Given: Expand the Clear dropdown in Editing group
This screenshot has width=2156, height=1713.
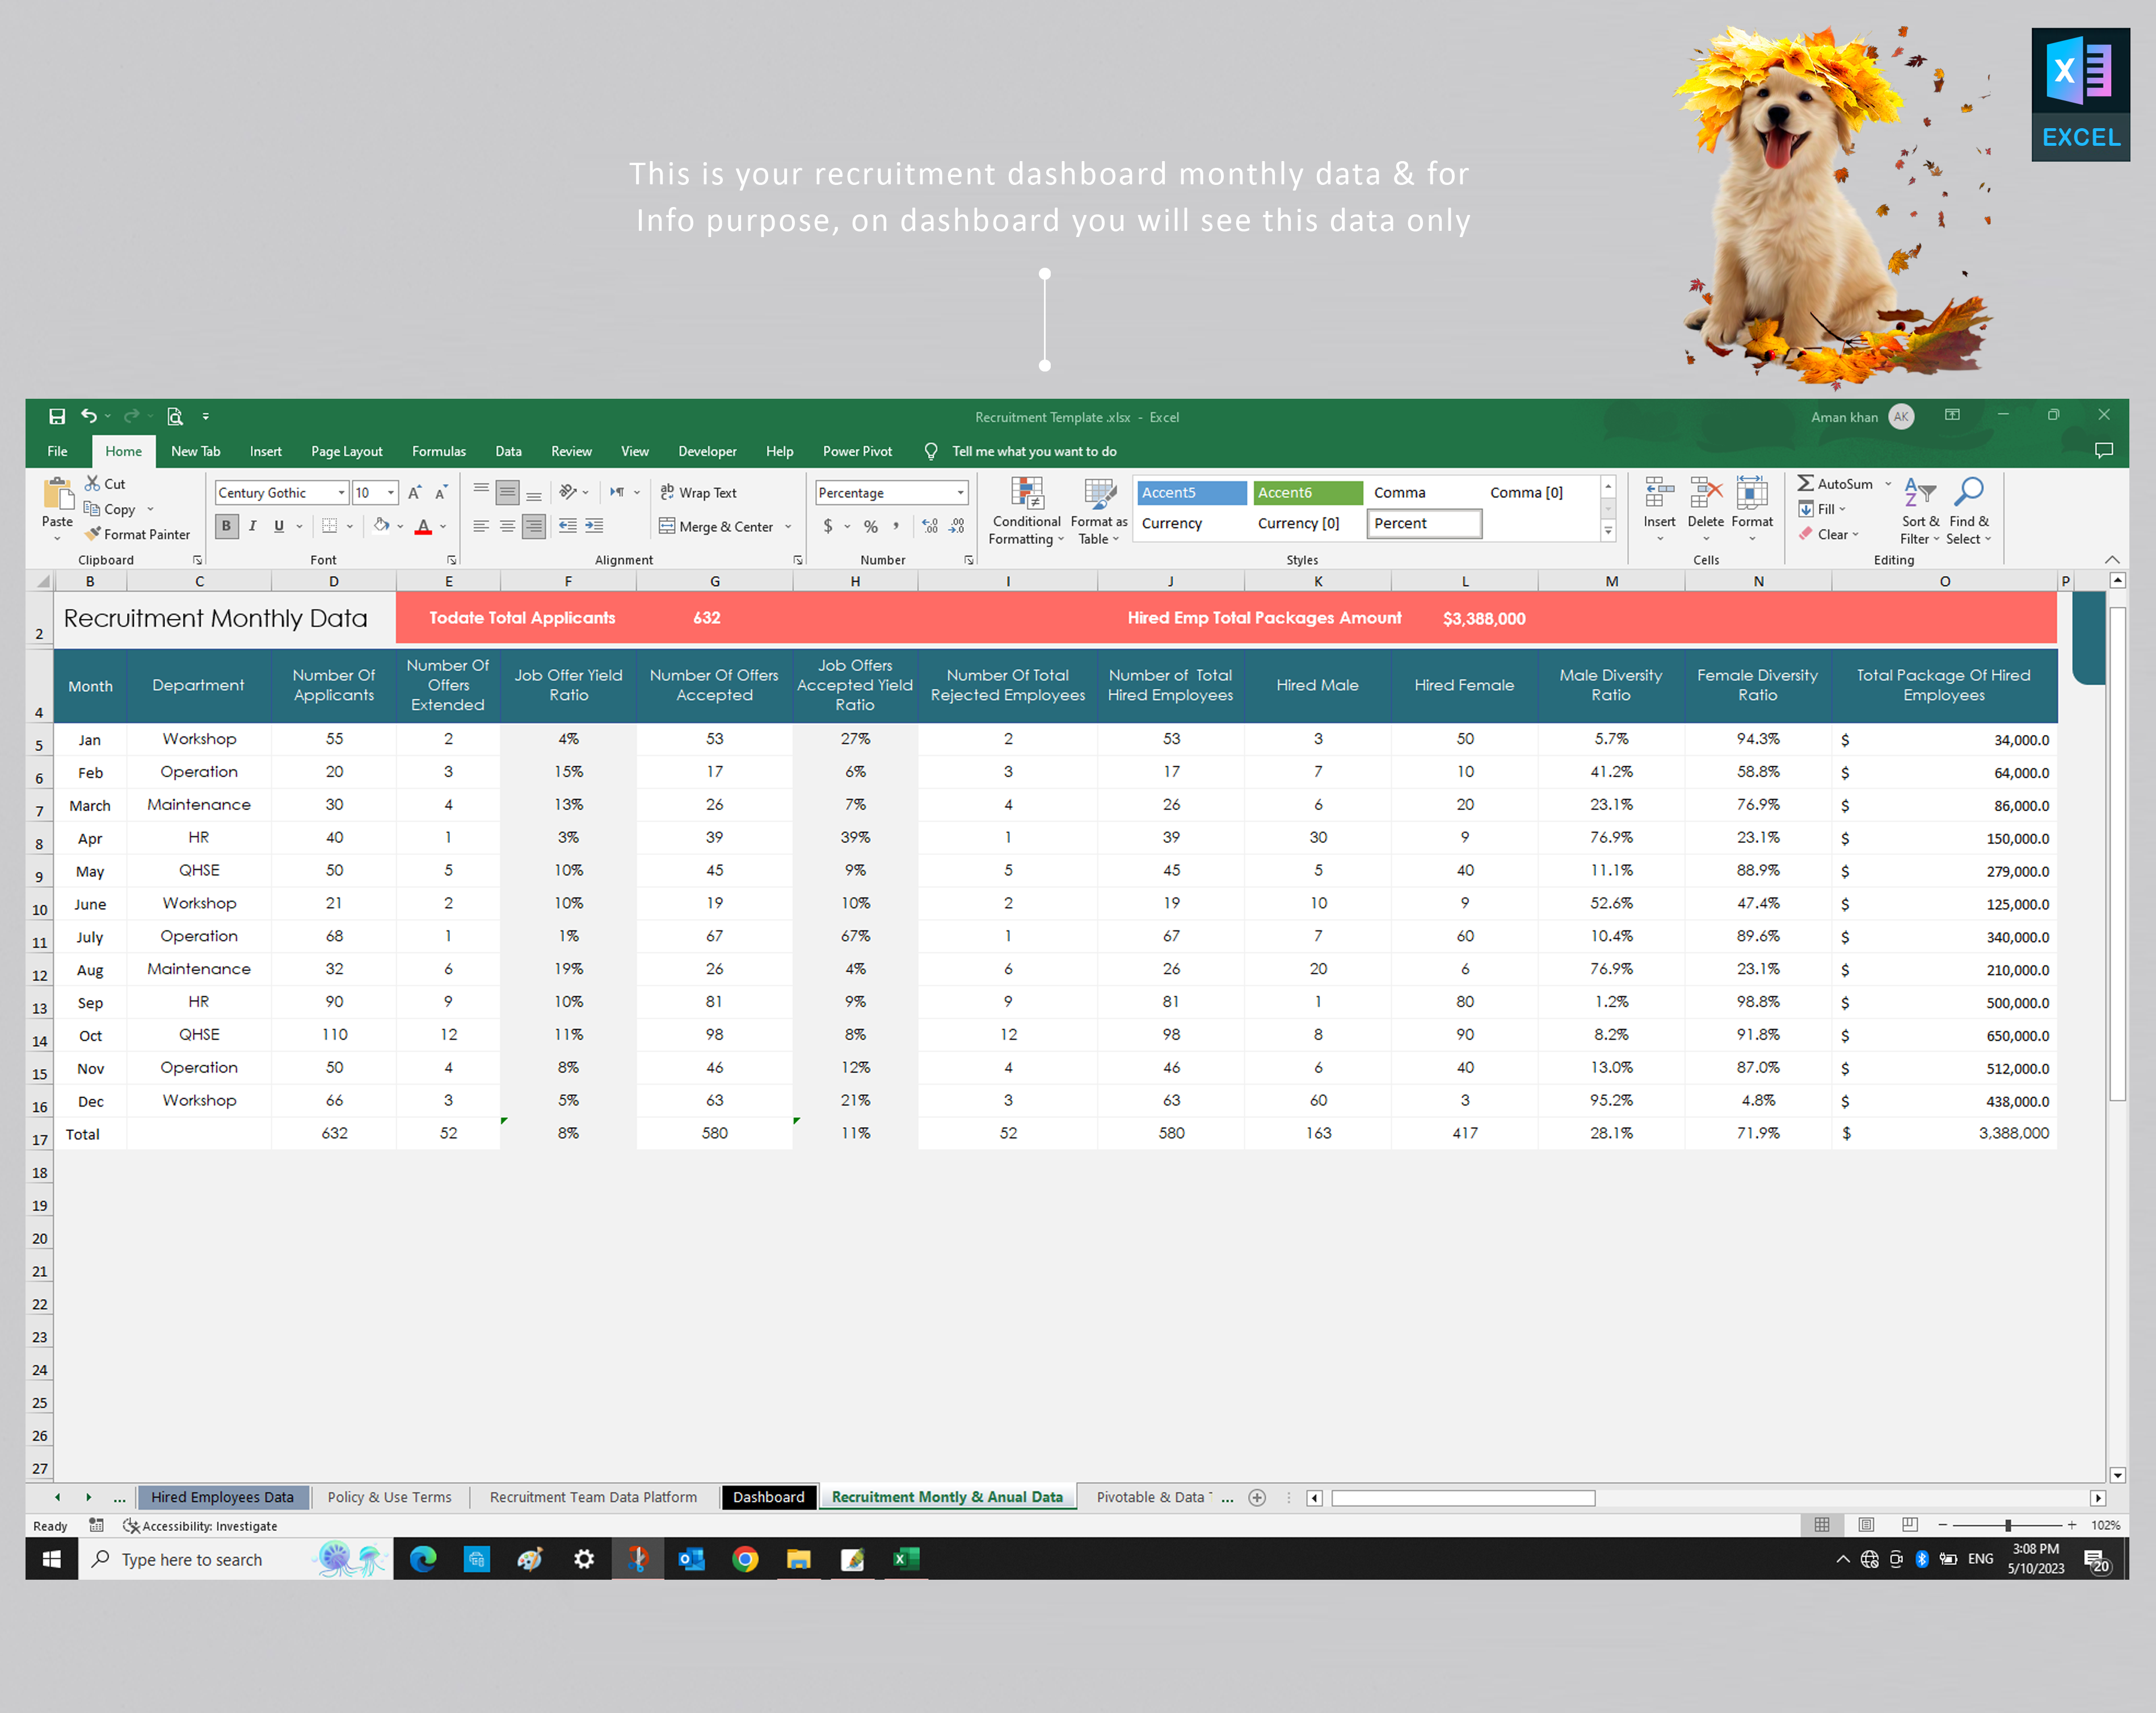Looking at the screenshot, I should (x=1855, y=534).
